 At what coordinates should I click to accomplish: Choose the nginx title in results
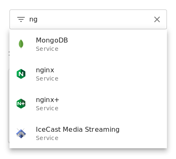[45, 70]
